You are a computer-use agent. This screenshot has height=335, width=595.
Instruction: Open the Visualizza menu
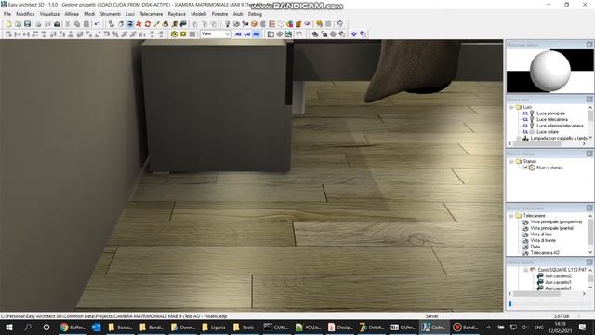click(49, 14)
